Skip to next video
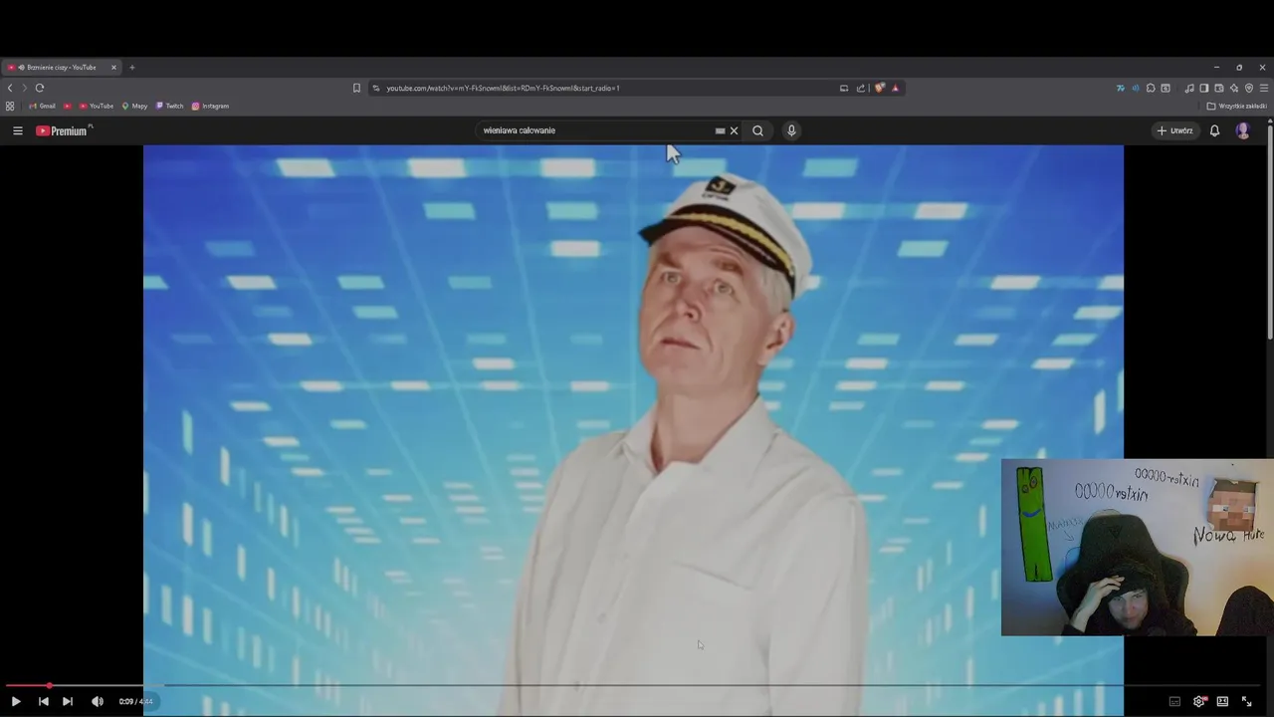Viewport: 1274px width, 717px height. click(67, 701)
